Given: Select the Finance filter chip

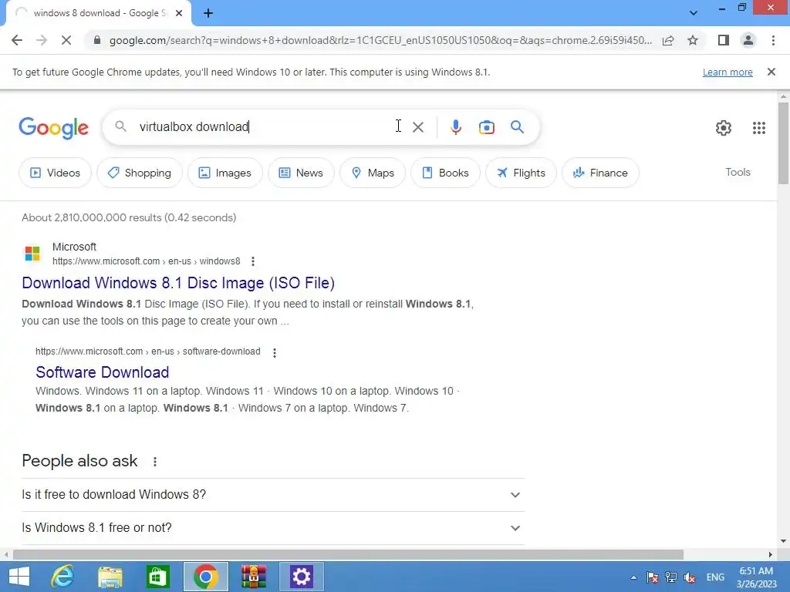Looking at the screenshot, I should pyautogui.click(x=600, y=173).
